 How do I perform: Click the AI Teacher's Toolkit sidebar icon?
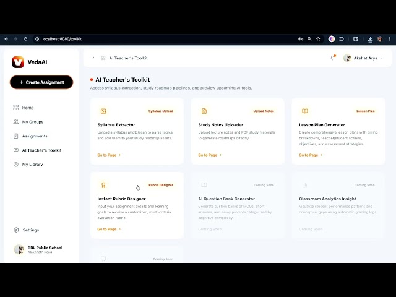16,150
